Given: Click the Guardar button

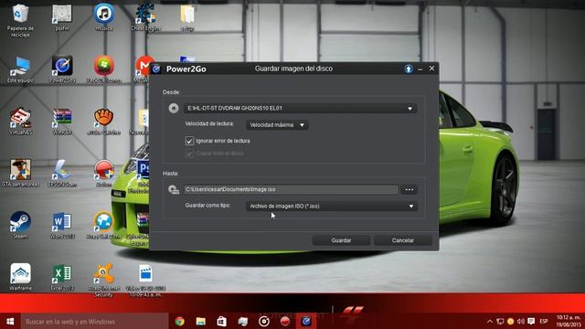Looking at the screenshot, I should click(x=341, y=240).
